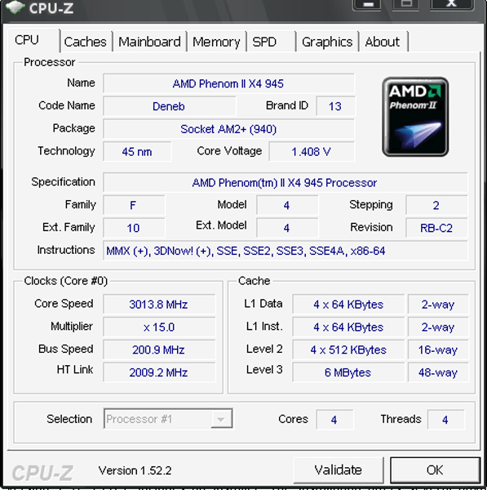Screen dimensions: 487x490
Task: Show the Graphics tab
Action: [327, 42]
